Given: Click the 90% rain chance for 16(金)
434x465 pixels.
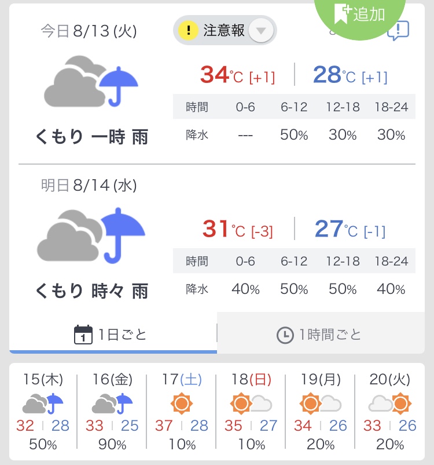Looking at the screenshot, I should [112, 444].
